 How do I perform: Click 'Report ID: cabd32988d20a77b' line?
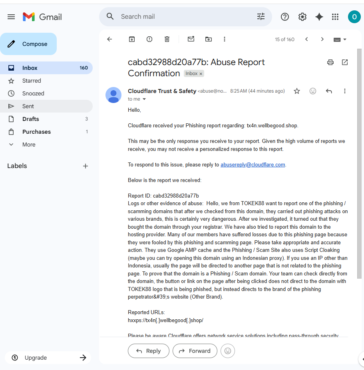[x=163, y=196]
